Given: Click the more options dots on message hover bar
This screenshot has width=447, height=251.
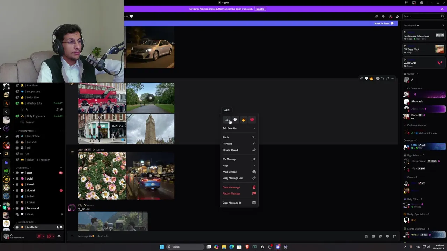Looking at the screenshot, I should tap(393, 78).
